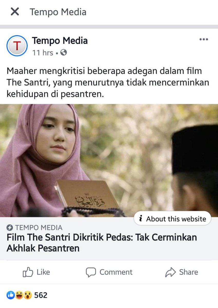218x308 pixels.
Task: Open Tempo Media profile picture
Action: (x=17, y=46)
